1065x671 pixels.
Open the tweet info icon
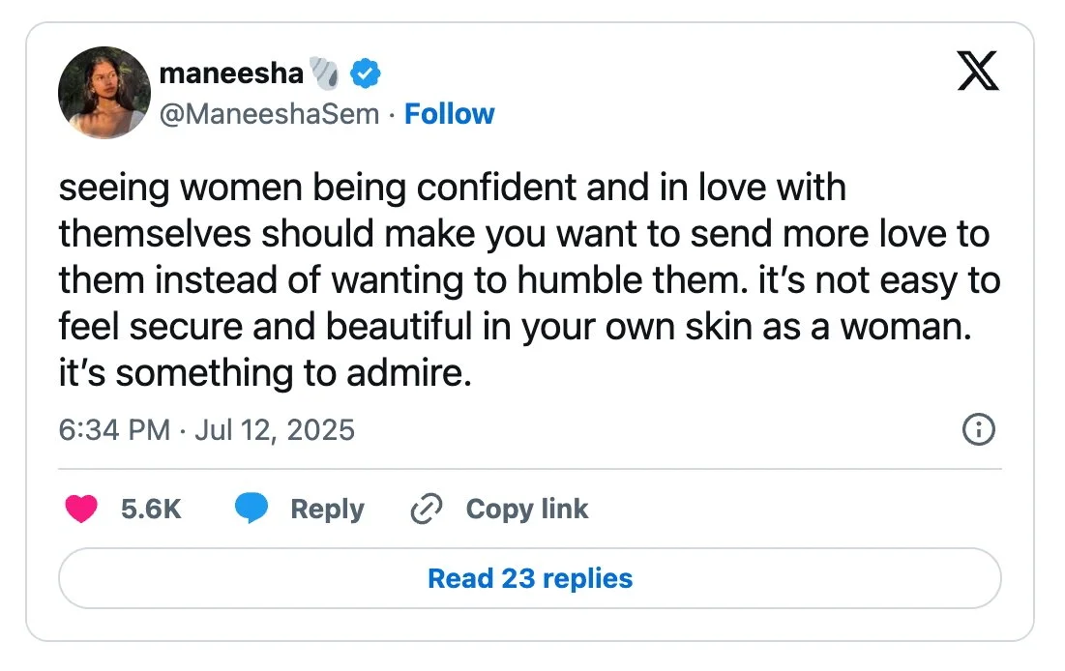click(x=979, y=429)
